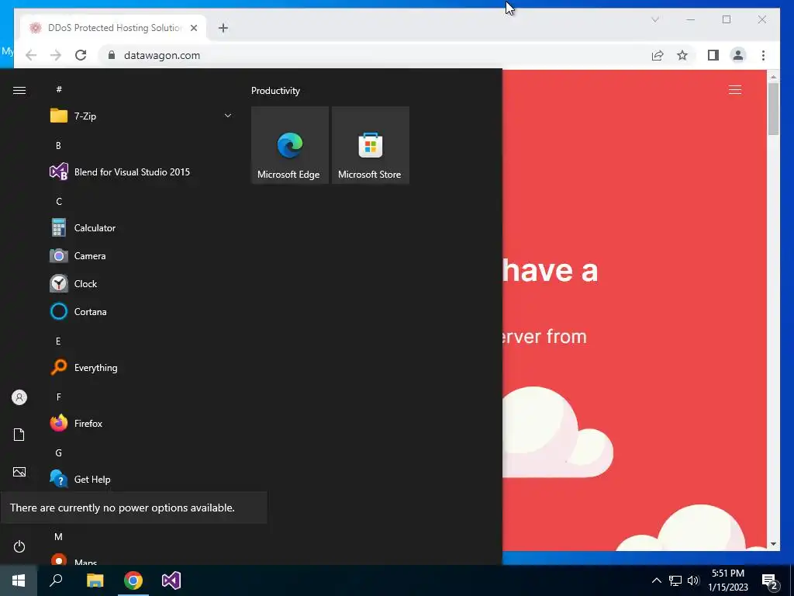
Task: Open the Chrome profile avatar
Action: 738,55
